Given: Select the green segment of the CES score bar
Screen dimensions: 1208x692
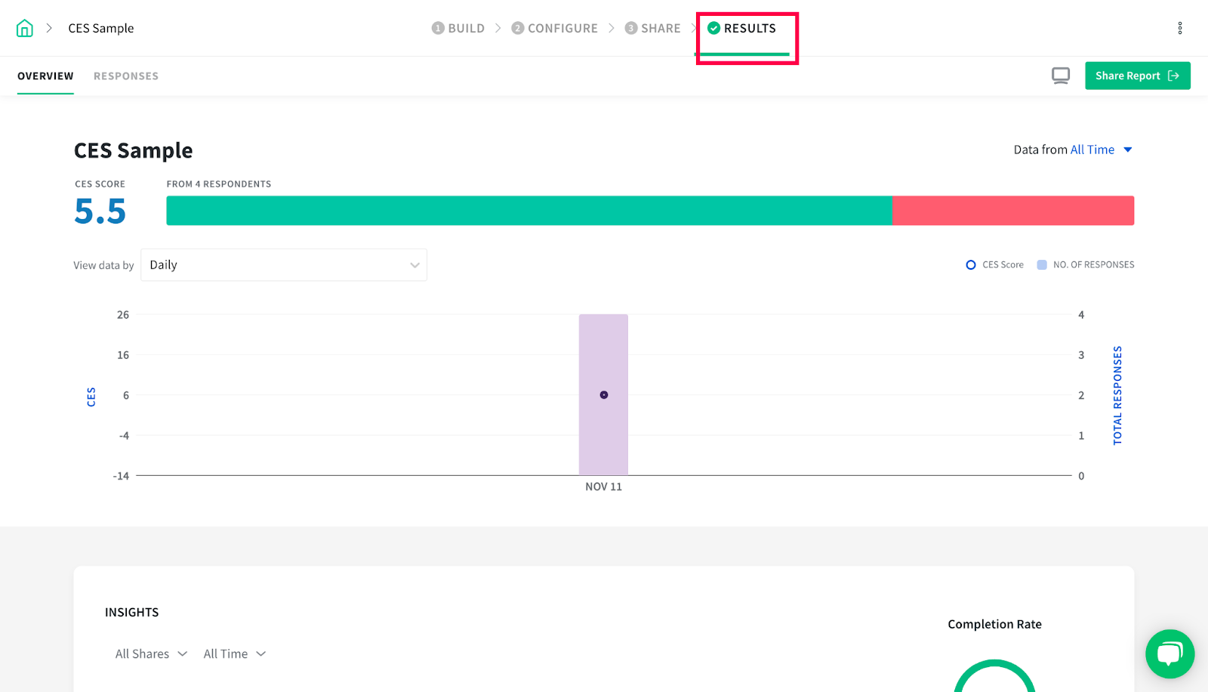Looking at the screenshot, I should (x=529, y=211).
